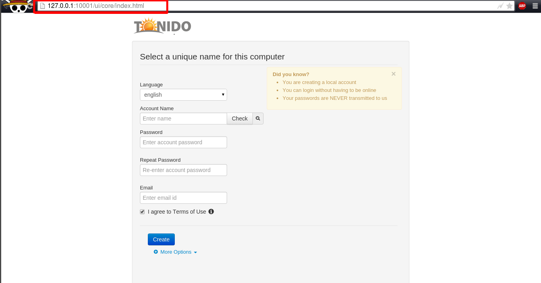The width and height of the screenshot is (541, 283).
Task: Open the Adblock Plus extension
Action: (x=522, y=6)
